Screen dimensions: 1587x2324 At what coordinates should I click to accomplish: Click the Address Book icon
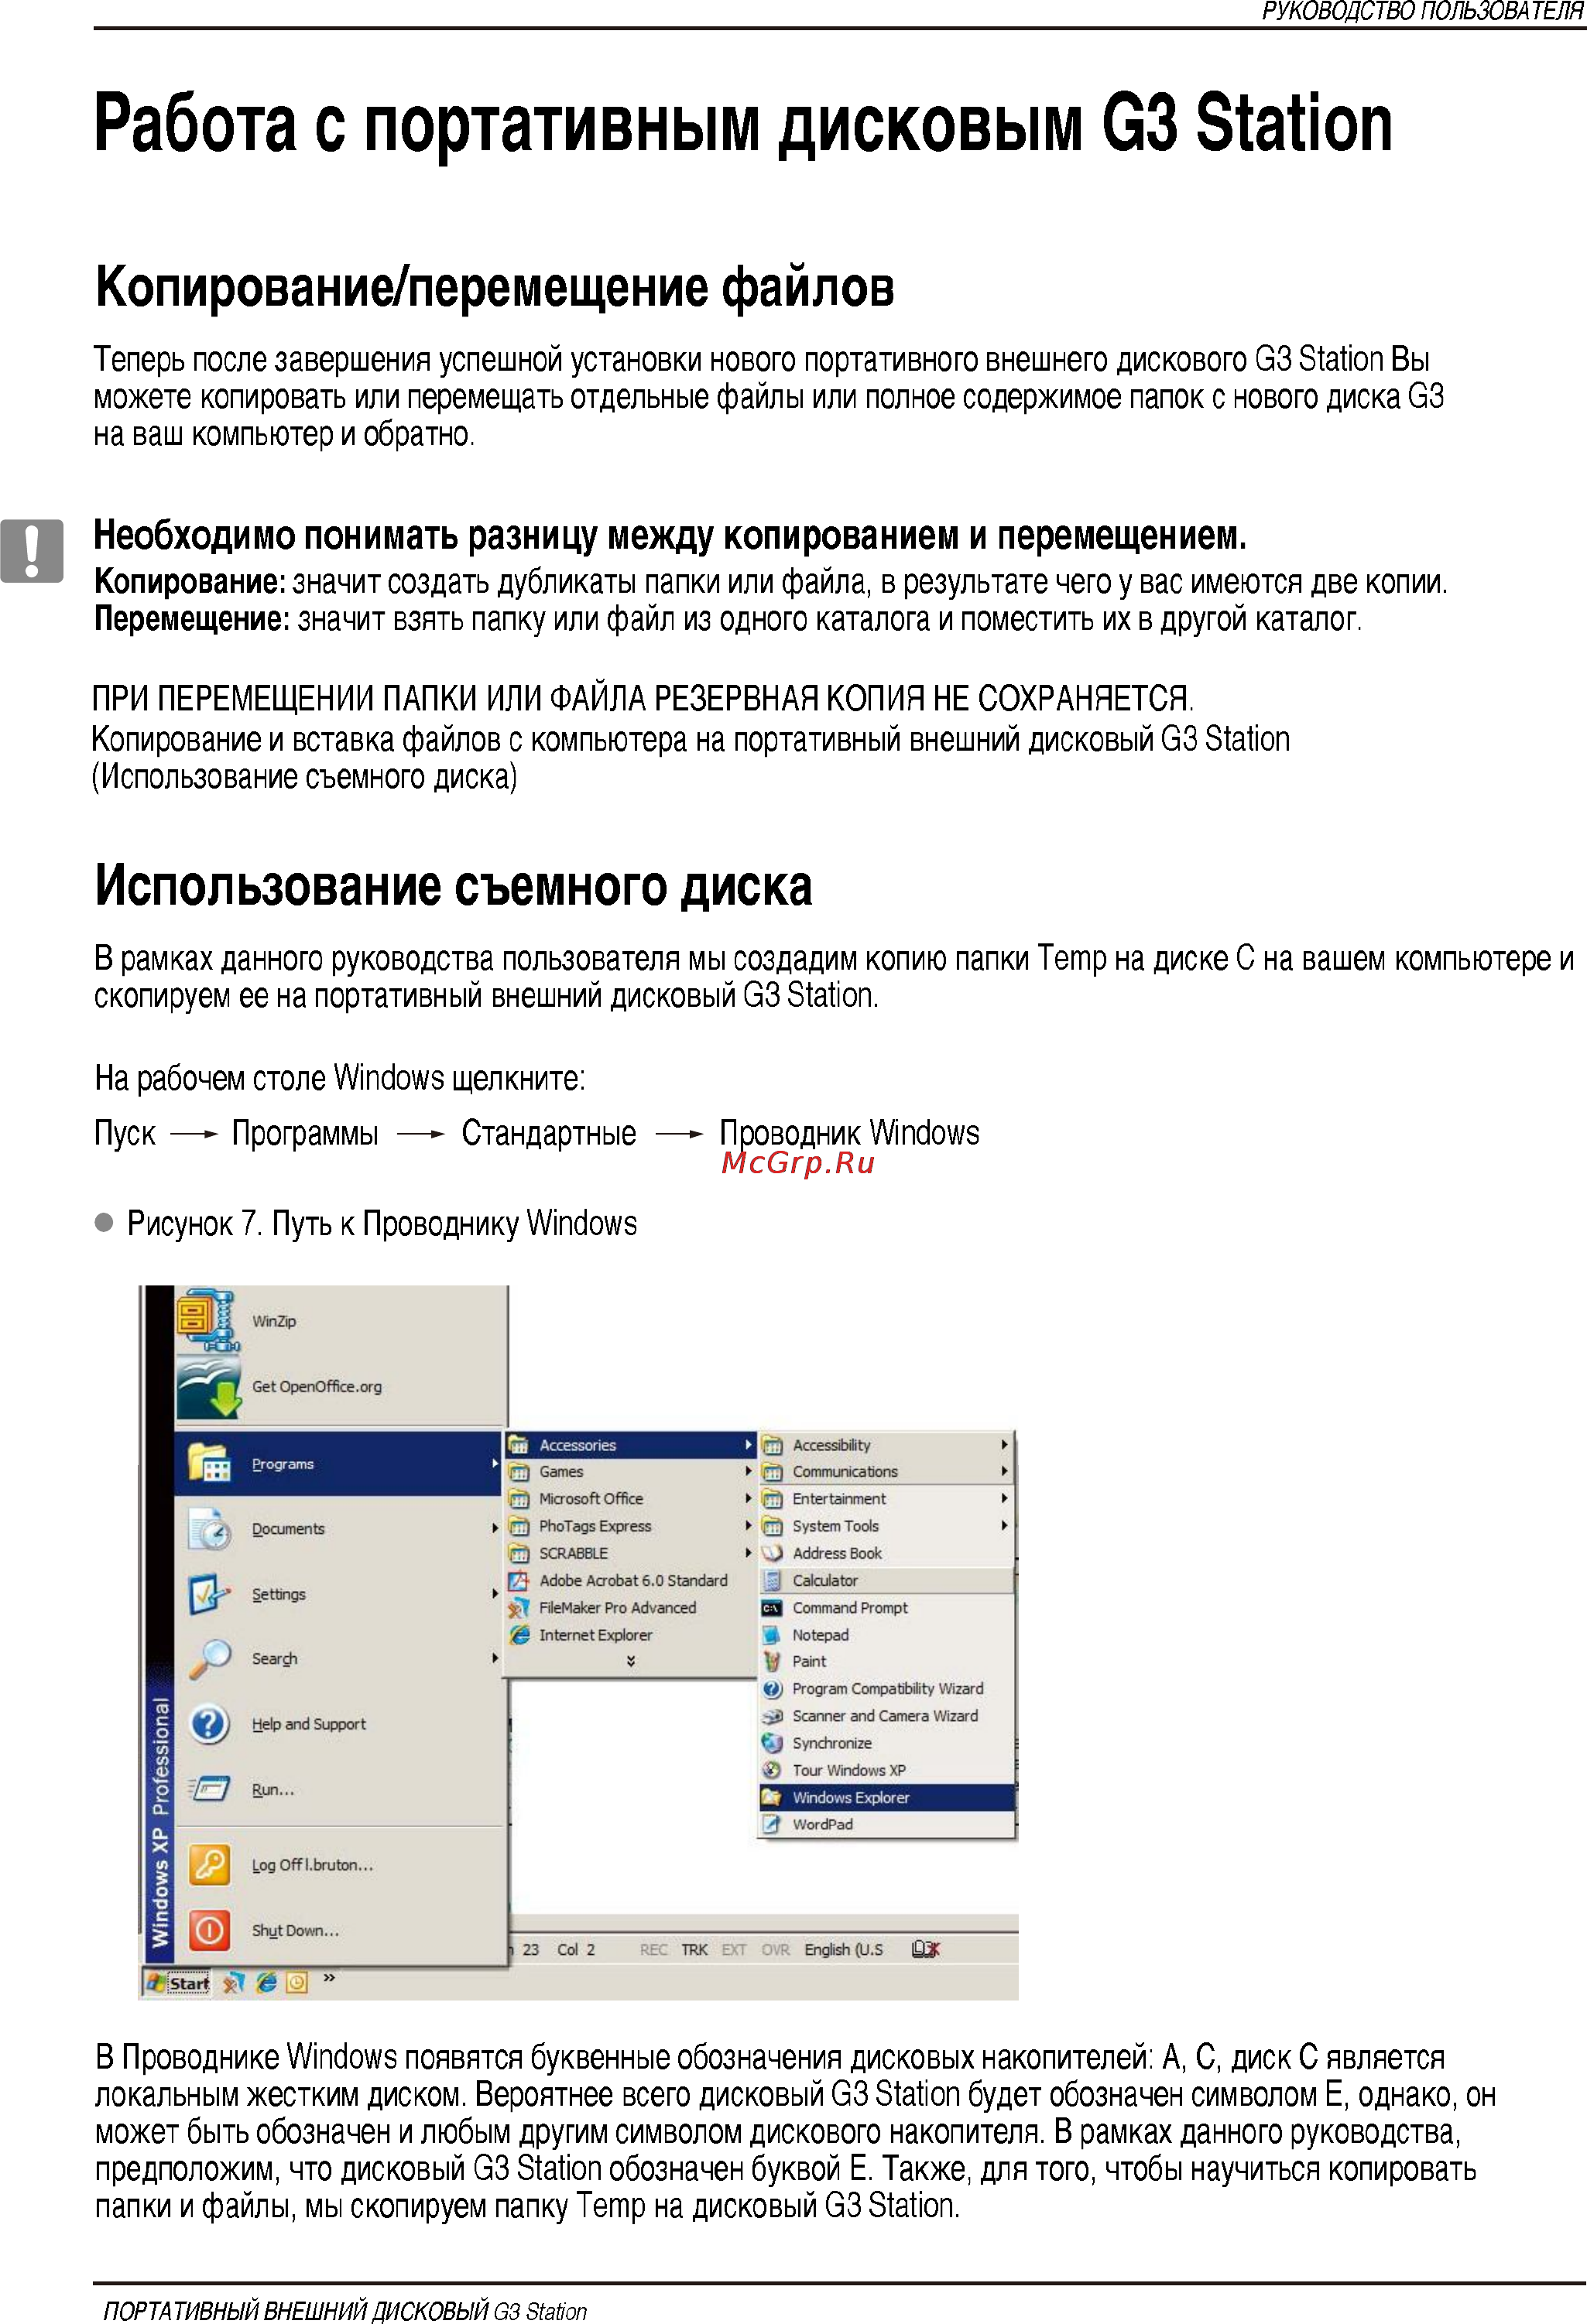tap(772, 1553)
